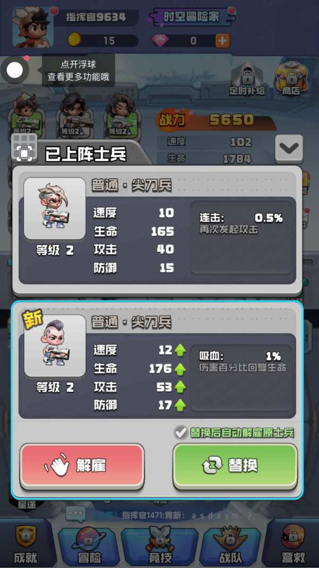Toggle 替换后自动解雇原士兵 checkbox

click(180, 432)
